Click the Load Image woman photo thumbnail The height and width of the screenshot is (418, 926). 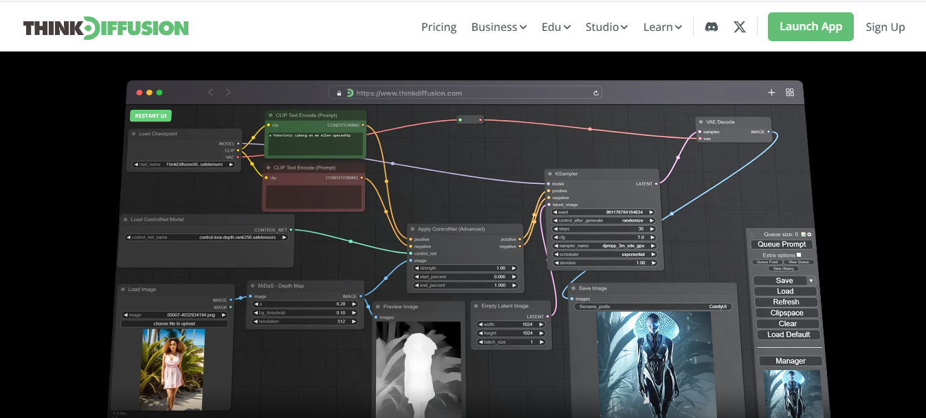(x=173, y=369)
